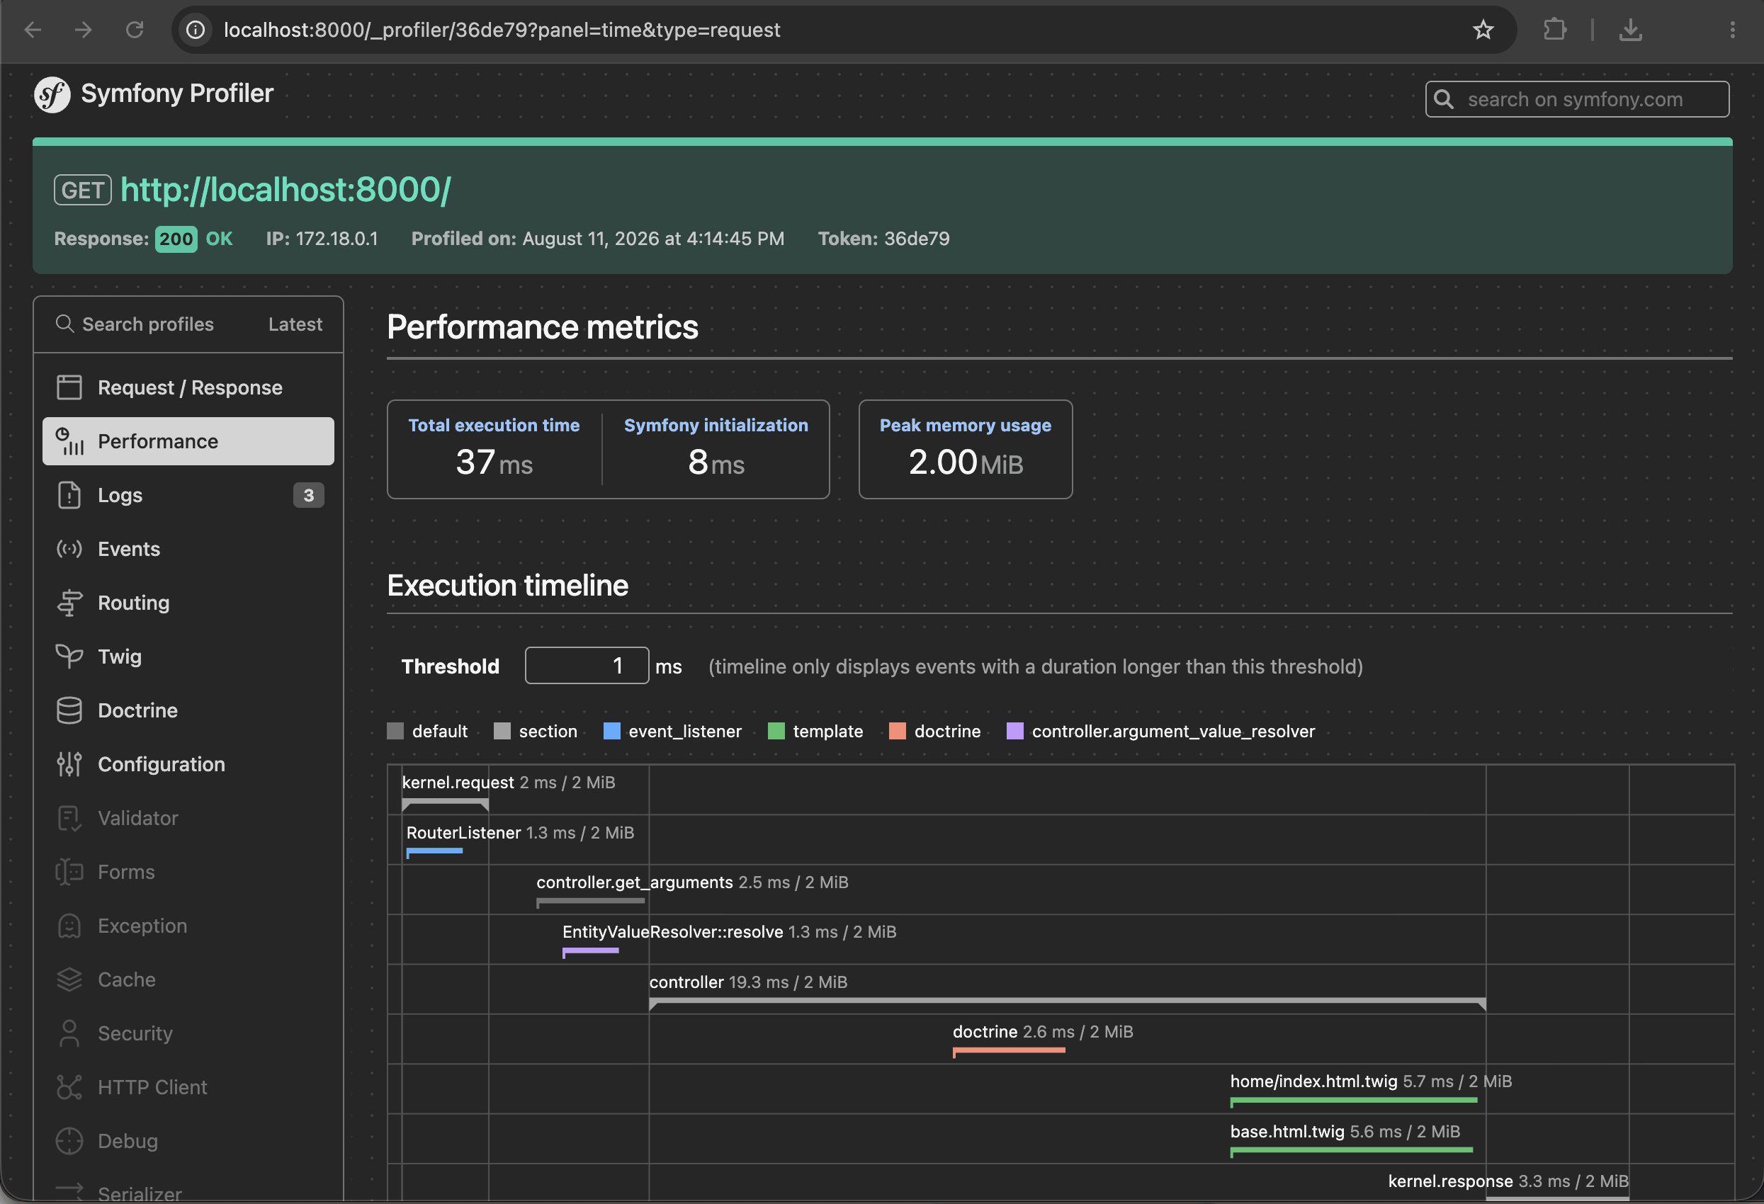Click the Exception ghost icon

pos(69,926)
